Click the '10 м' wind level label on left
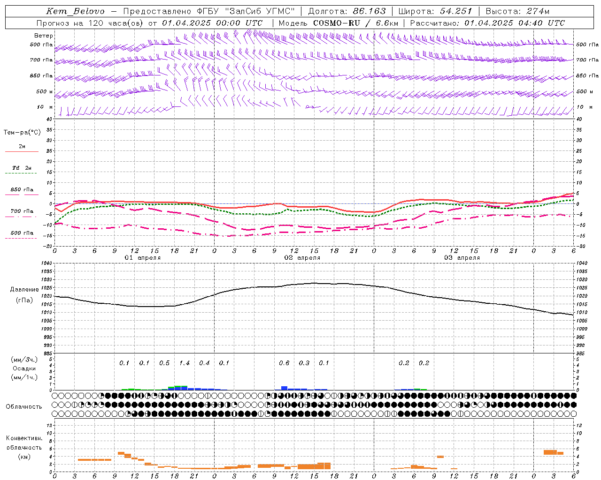The image size is (601, 480). (45, 107)
